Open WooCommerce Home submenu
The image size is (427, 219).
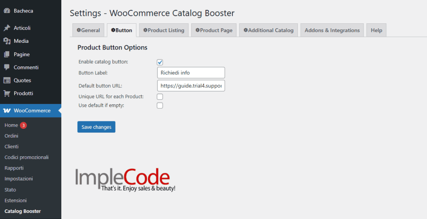11,125
